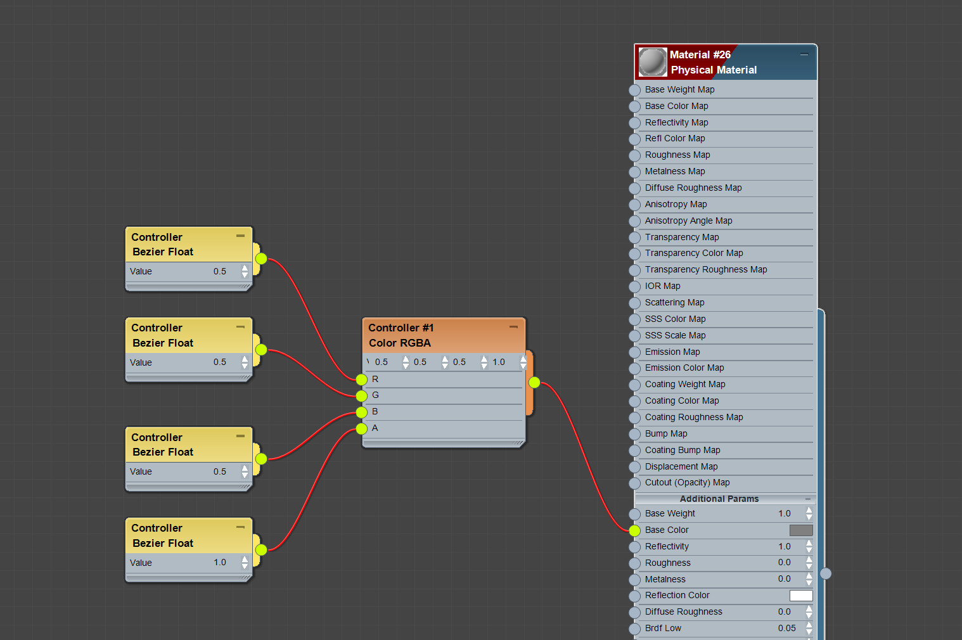Click the Transparency Color Map input socket
Viewport: 962px width, 640px height.
coord(635,253)
